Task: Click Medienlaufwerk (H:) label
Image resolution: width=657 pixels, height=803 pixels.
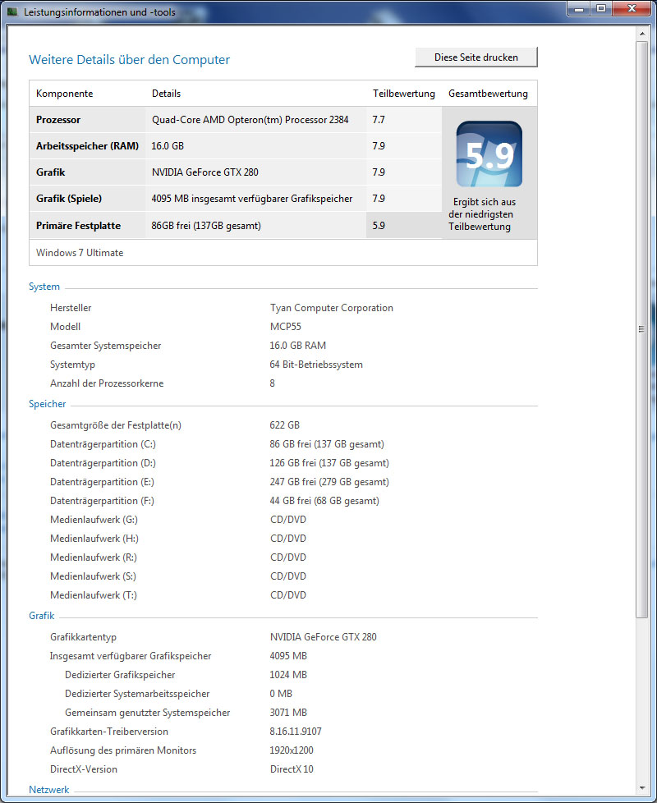Action: coord(94,539)
